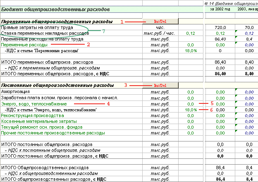The height and width of the screenshot is (182, 258).
Task: Select 'Реконструкция производства' row label
Action: click(x=32, y=115)
